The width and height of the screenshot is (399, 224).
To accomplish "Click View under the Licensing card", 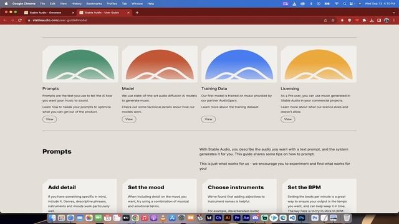I will pyautogui.click(x=288, y=119).
